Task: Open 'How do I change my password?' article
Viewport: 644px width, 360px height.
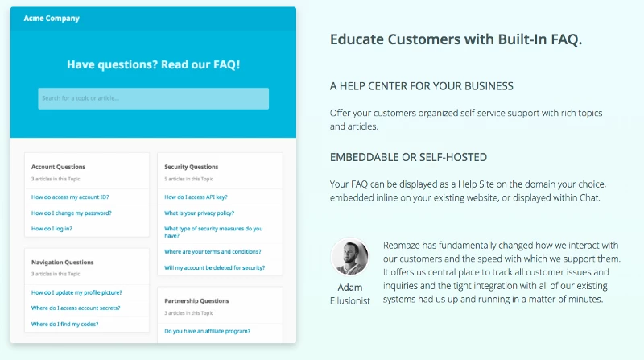Action: point(72,213)
